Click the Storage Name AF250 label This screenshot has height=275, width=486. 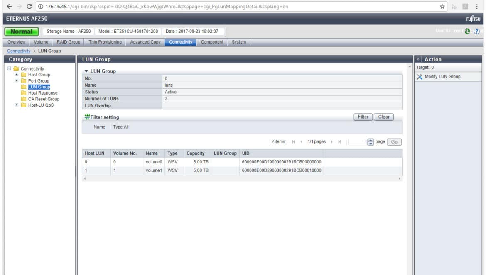(69, 31)
